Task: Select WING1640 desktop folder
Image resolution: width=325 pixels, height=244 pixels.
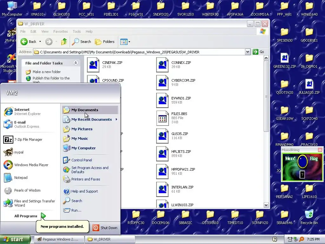Action: coord(309,9)
